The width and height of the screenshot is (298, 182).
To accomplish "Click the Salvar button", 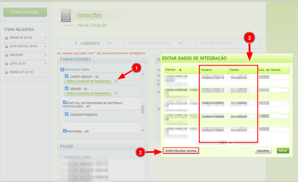I will tap(283, 151).
